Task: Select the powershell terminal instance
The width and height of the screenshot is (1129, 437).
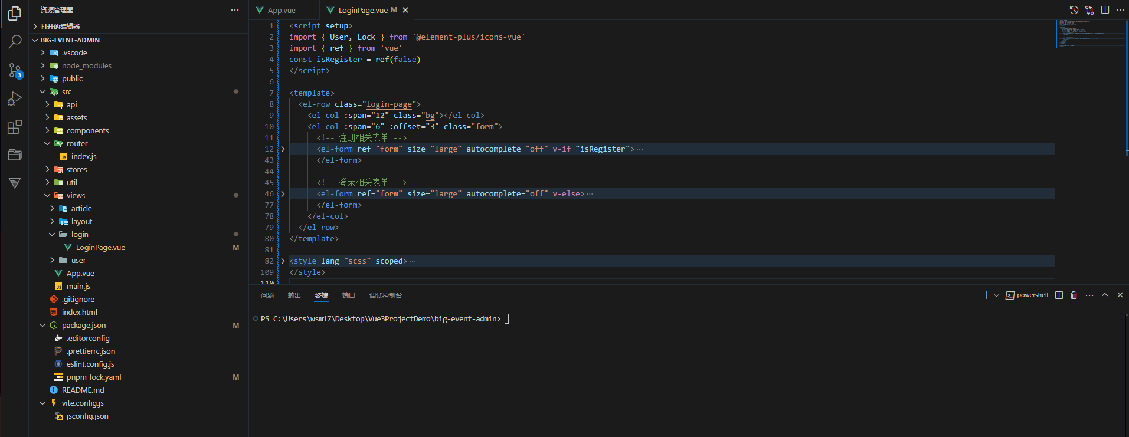Action: point(1027,295)
